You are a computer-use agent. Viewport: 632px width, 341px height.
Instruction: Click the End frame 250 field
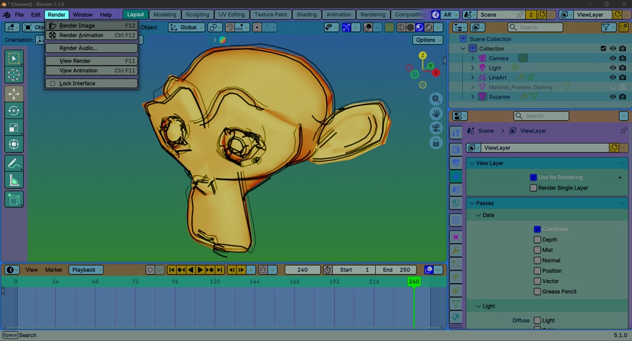[396, 269]
